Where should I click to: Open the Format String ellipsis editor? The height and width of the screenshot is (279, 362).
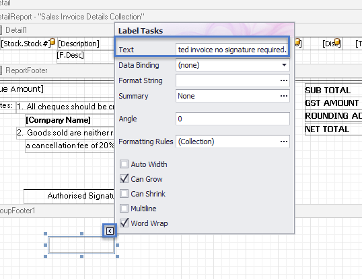pos(284,80)
